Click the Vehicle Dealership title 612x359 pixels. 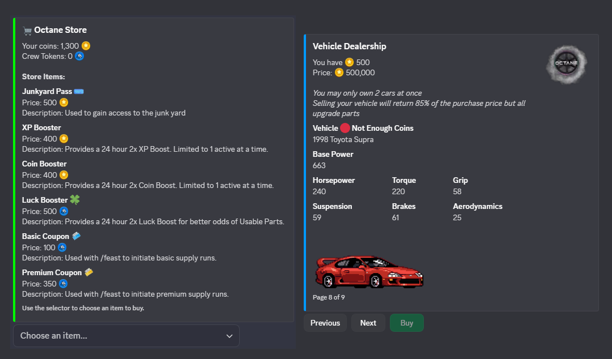pyautogui.click(x=349, y=46)
